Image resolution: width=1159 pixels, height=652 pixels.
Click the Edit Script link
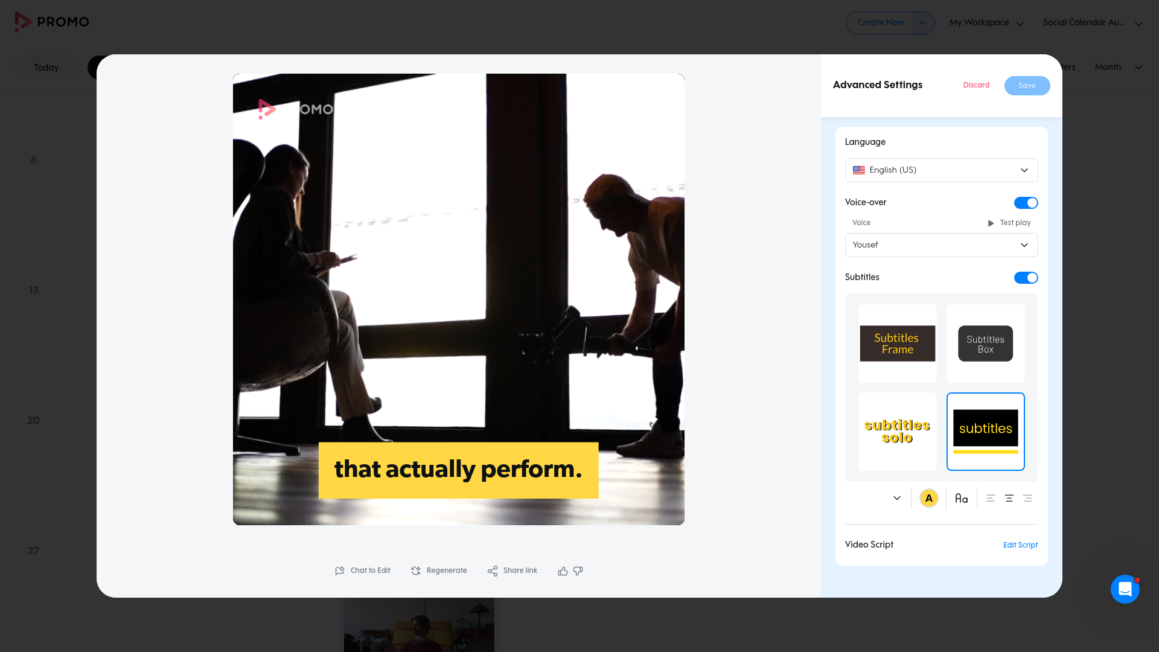tap(1020, 545)
